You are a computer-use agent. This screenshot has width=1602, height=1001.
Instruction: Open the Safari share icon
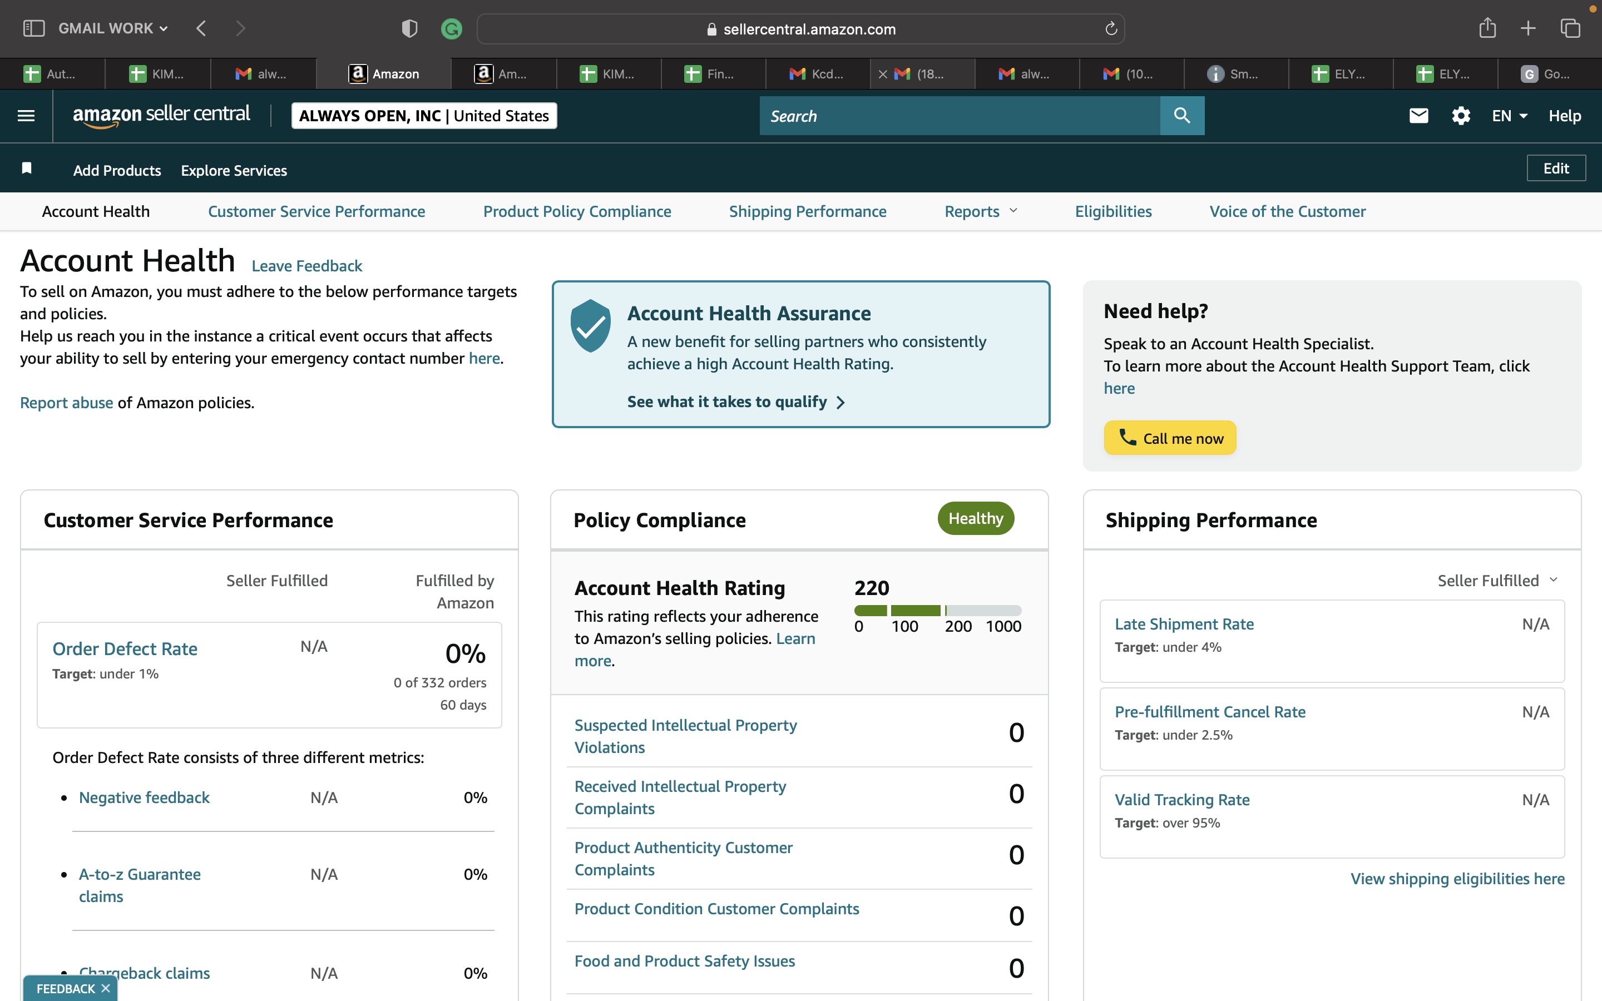click(1487, 28)
